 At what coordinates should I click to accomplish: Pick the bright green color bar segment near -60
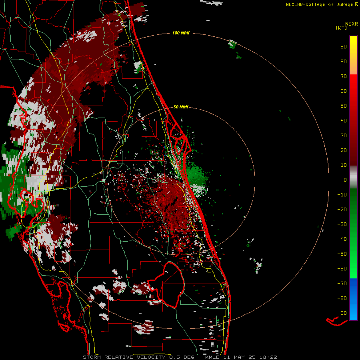pos(353,269)
